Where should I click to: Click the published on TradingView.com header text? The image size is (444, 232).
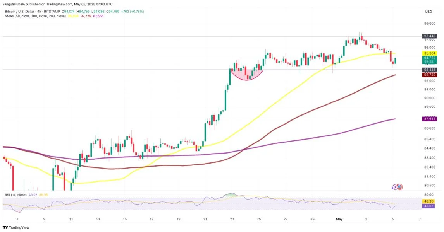click(57, 4)
